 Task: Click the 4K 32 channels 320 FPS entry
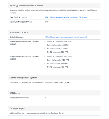[x=57, y=52]
